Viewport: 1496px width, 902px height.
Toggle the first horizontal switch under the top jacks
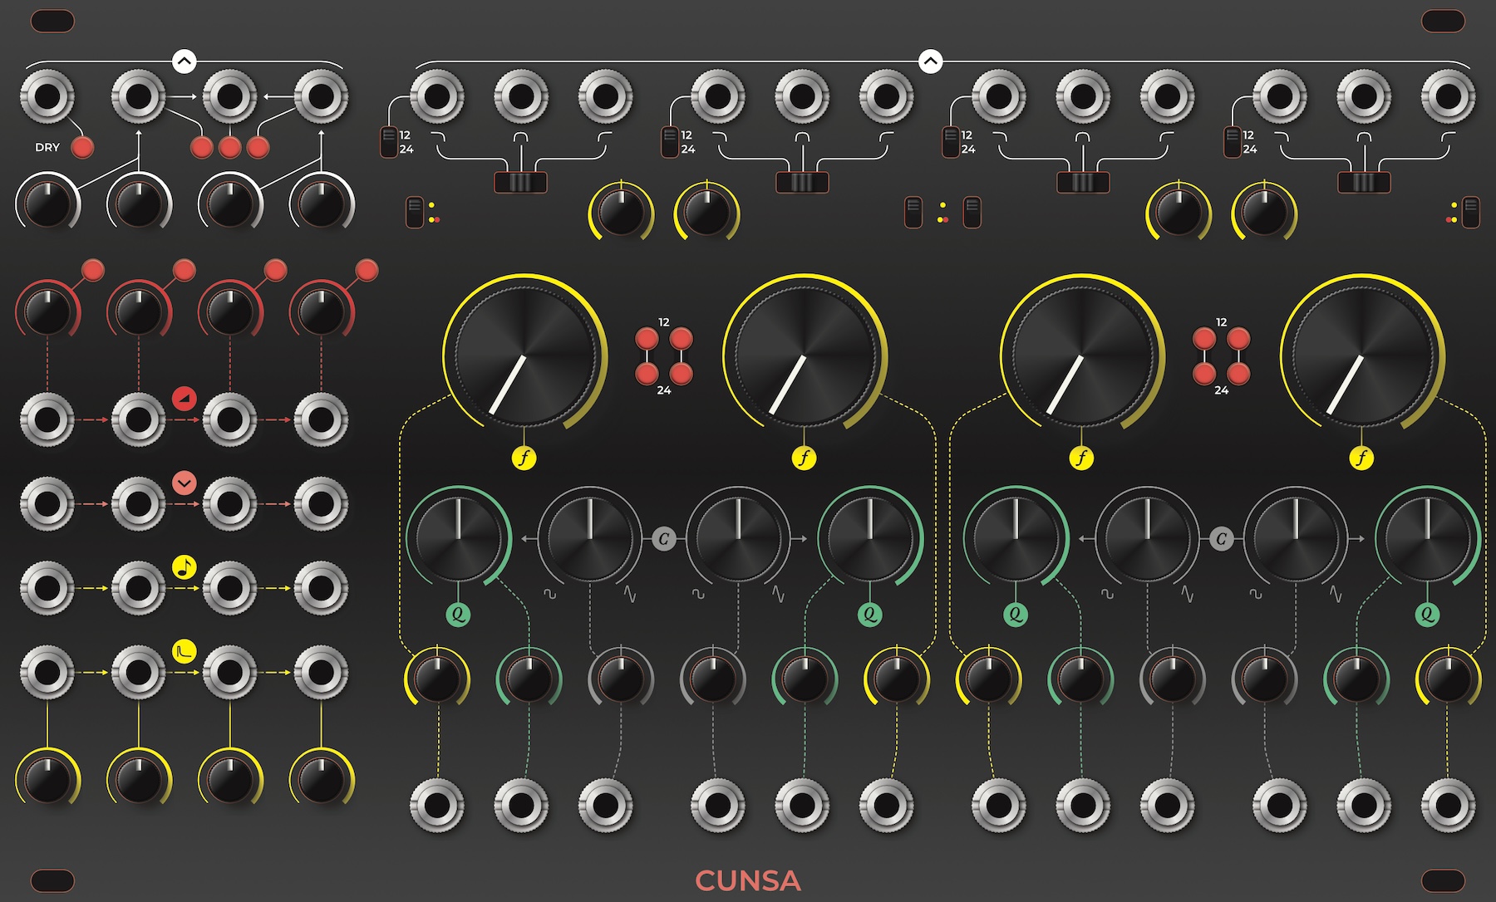pos(520,181)
